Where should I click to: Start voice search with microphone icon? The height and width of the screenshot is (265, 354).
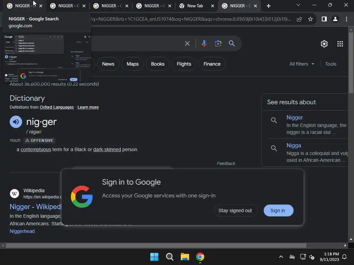(204, 43)
